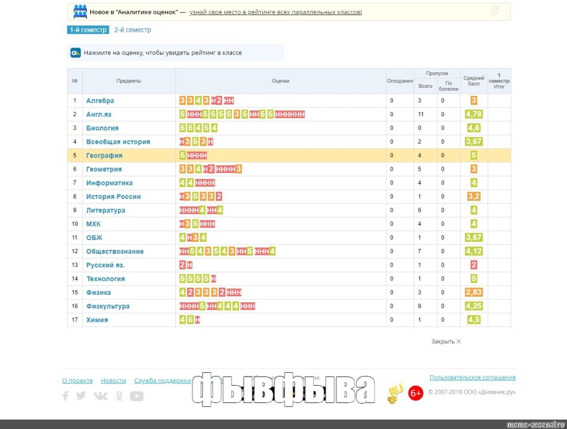This screenshot has width=567, height=429.
Task: Open the parallel classes ranking link
Action: (x=275, y=12)
